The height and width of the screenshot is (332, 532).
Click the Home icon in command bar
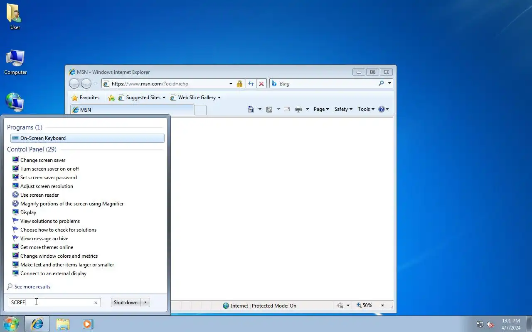coord(251,109)
